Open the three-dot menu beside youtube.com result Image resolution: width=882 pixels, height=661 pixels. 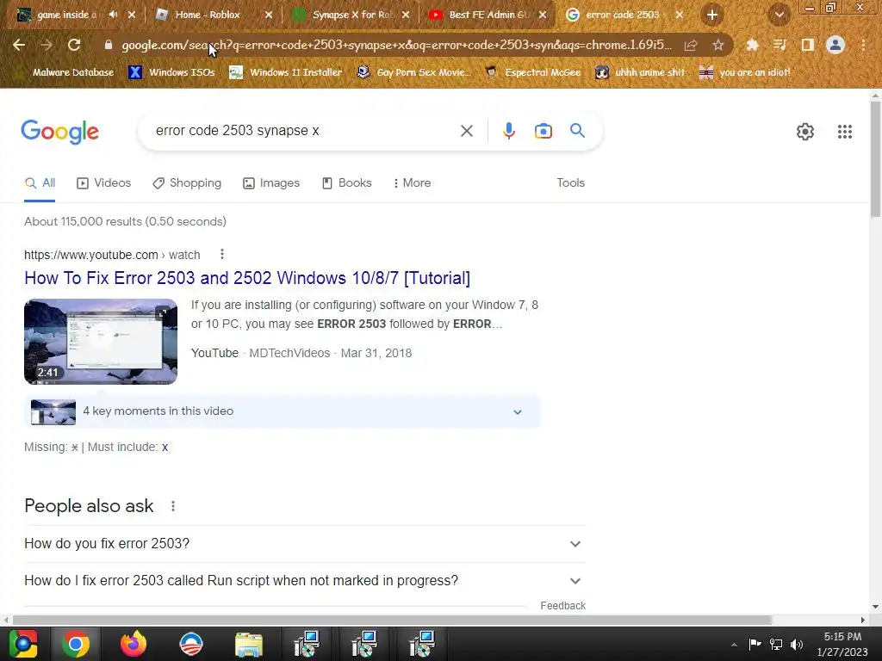(x=222, y=255)
